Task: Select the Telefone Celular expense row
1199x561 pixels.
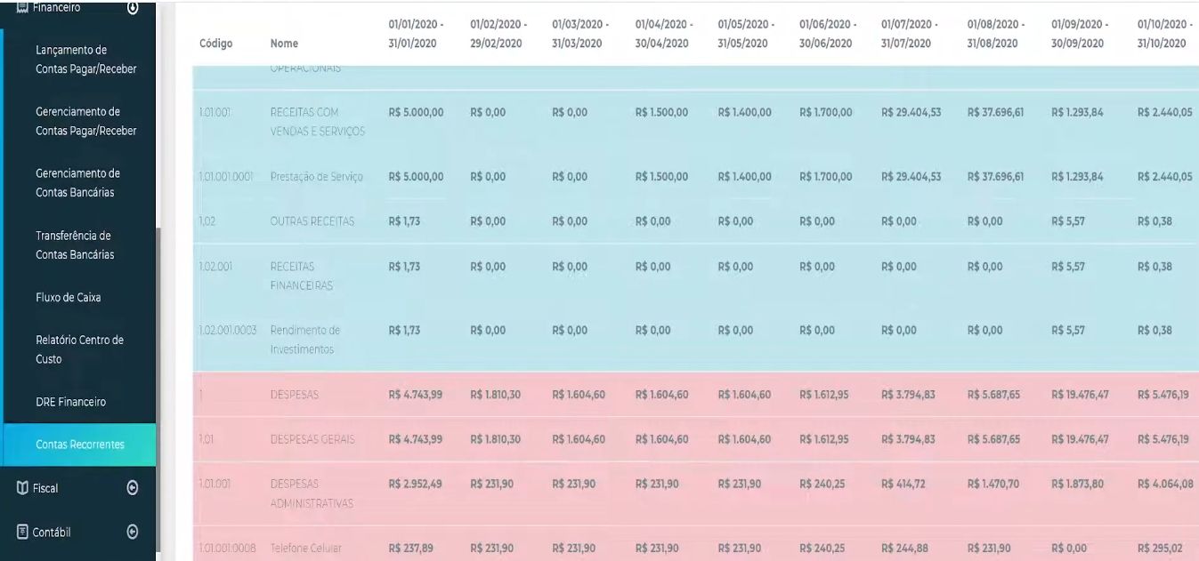Action: 305,548
